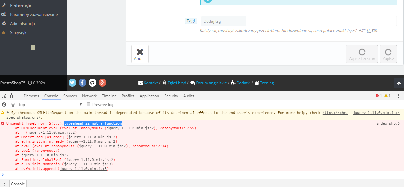Click the Statystyki bar chart icon
The height and width of the screenshot is (187, 404).
point(4,33)
